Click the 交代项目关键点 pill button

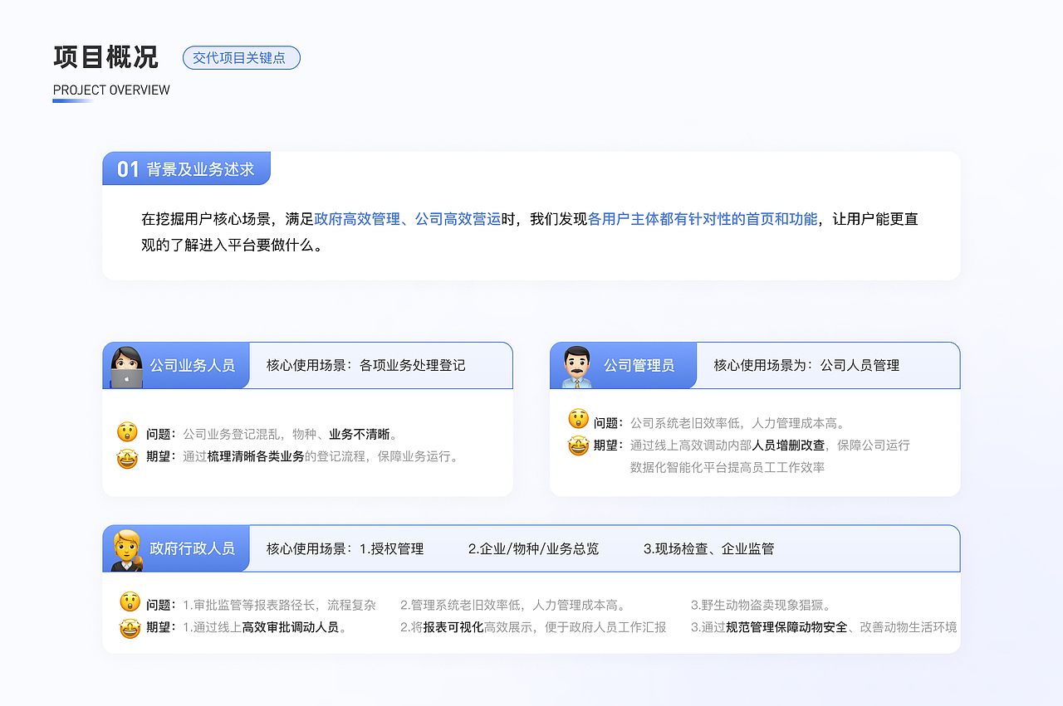(242, 57)
